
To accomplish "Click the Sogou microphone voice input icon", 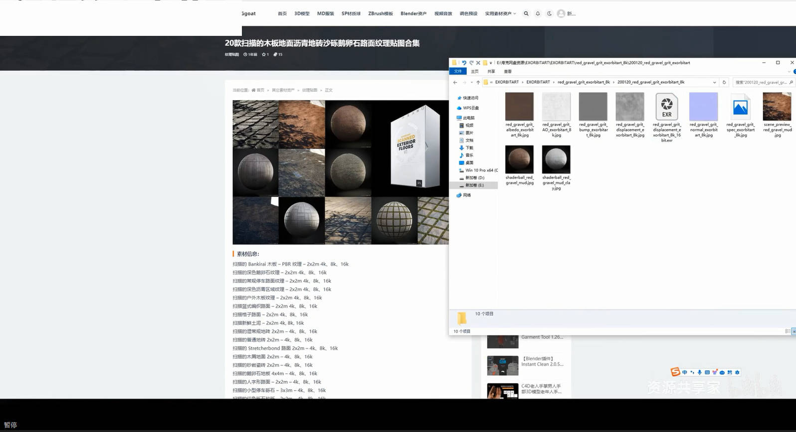I will [x=699, y=372].
